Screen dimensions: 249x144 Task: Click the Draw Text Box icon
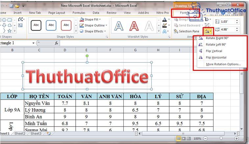[20, 25]
